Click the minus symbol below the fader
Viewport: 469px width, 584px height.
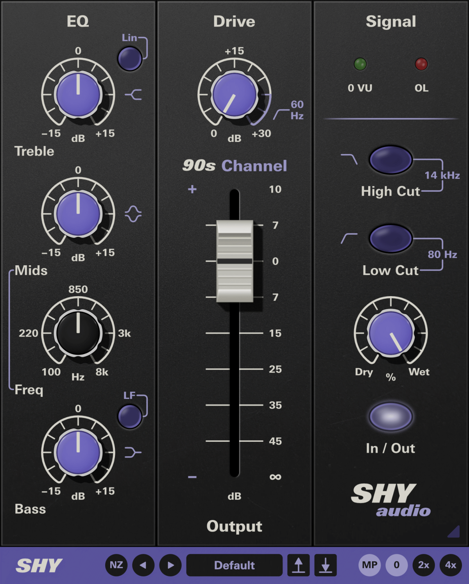click(x=192, y=477)
